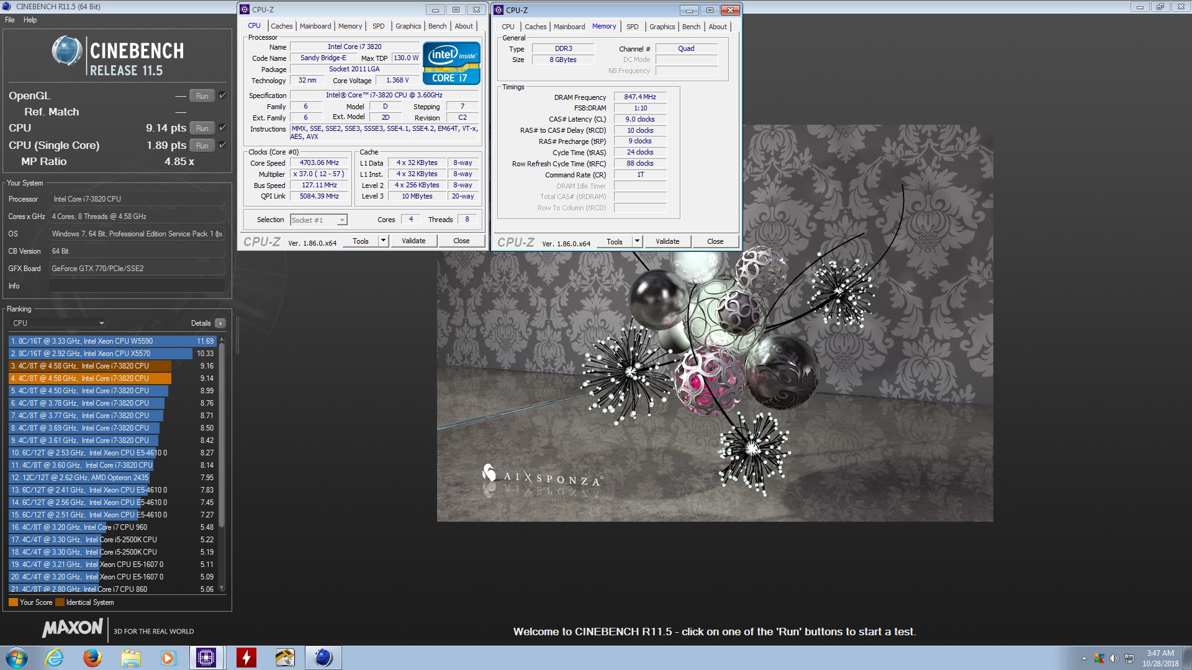Screen dimensions: 1192x670
Task: Run the OpenGL benchmark
Action: pyautogui.click(x=202, y=96)
